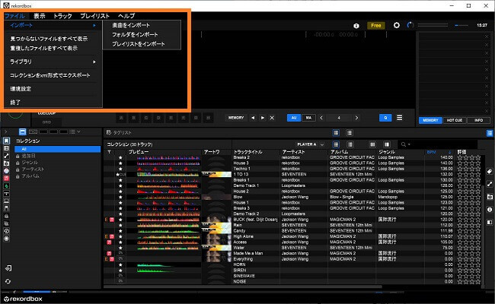Viewport: 495px width, 304px height.
Task: Expand the インポート submenu entry
Action: click(53, 25)
